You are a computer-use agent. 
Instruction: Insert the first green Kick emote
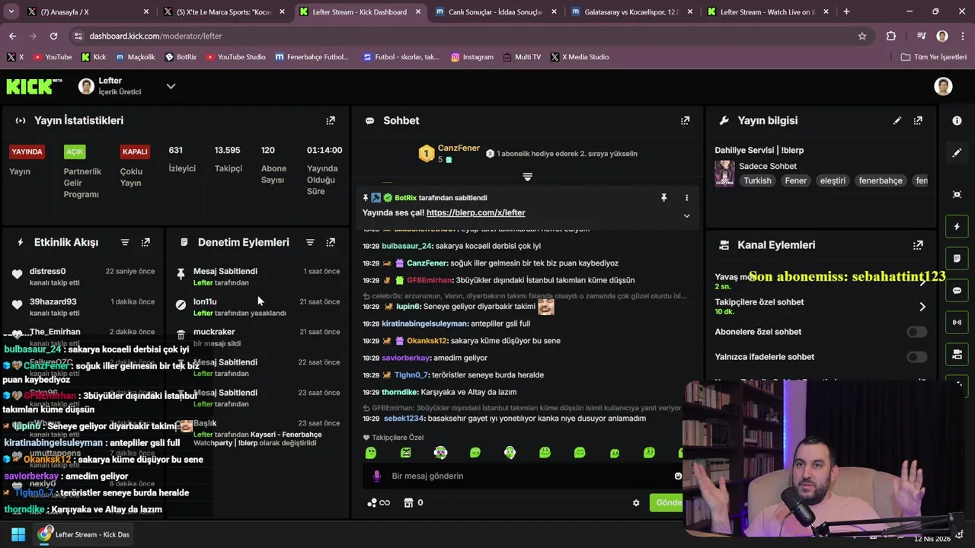tap(371, 453)
